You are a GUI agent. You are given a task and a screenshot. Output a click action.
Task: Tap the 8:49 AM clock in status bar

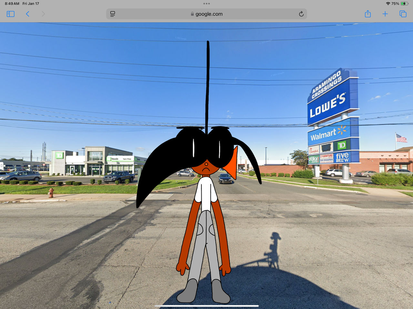12,4
